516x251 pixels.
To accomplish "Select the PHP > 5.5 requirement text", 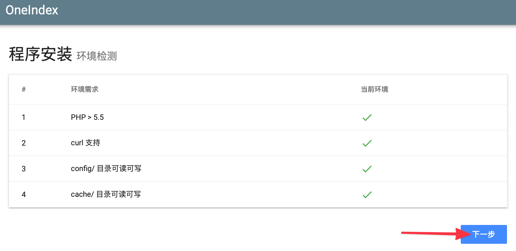I will coord(87,117).
